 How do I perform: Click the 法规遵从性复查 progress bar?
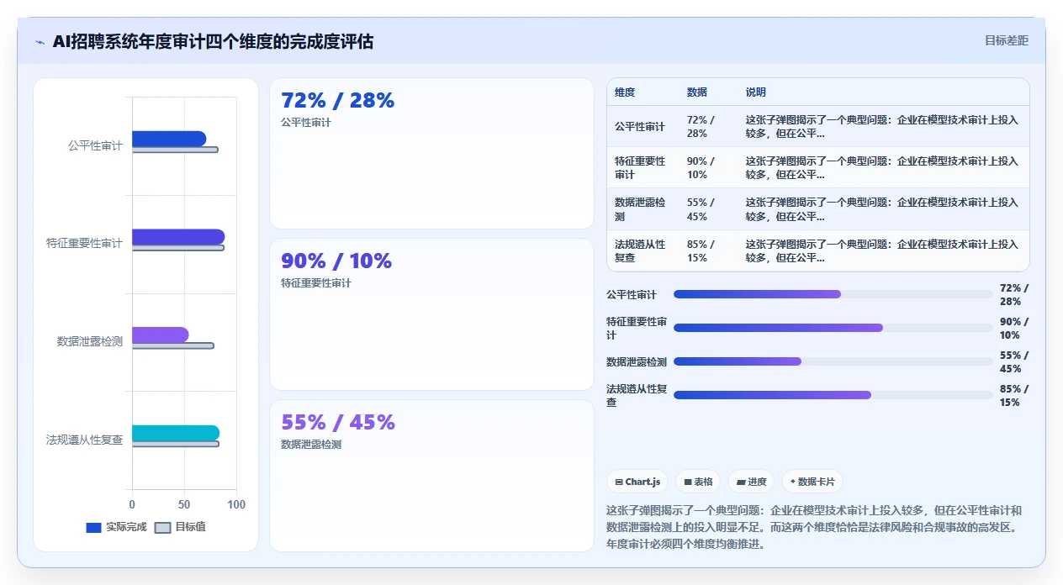[x=833, y=395]
